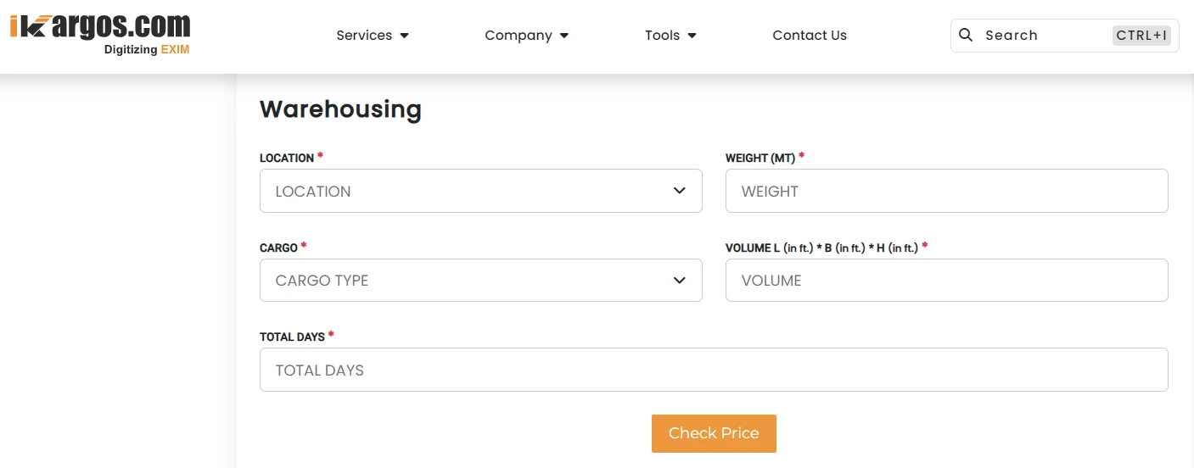Click the chevron in the Cargo Type field

coord(679,281)
